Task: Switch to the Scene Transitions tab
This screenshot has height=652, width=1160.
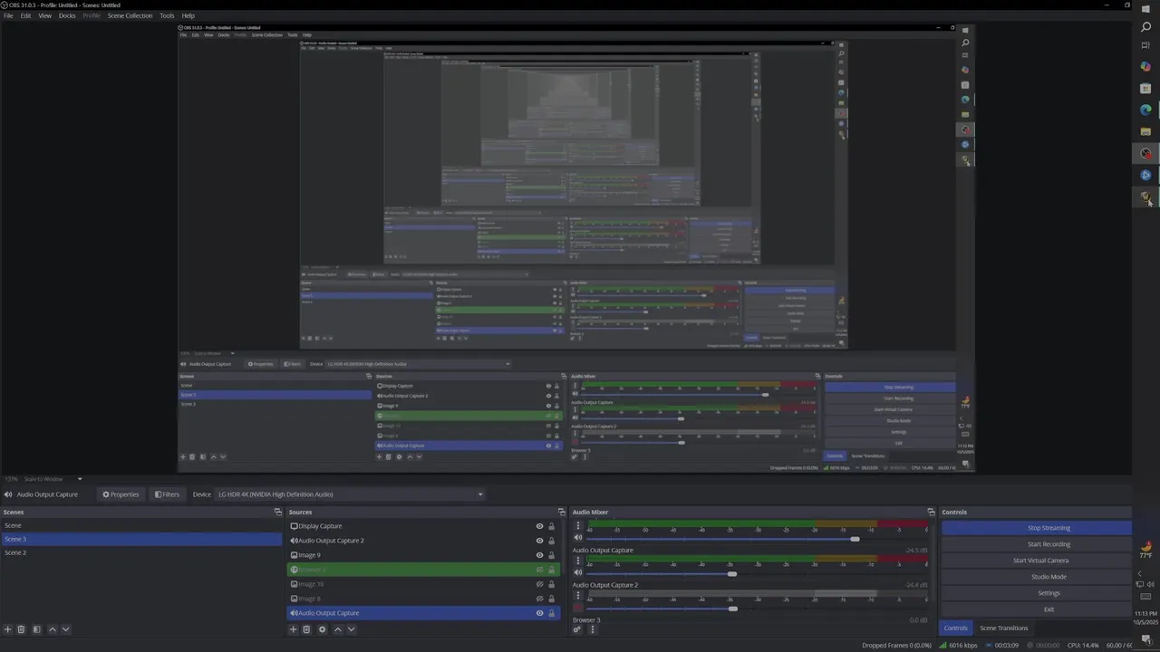Action: pyautogui.click(x=1003, y=628)
